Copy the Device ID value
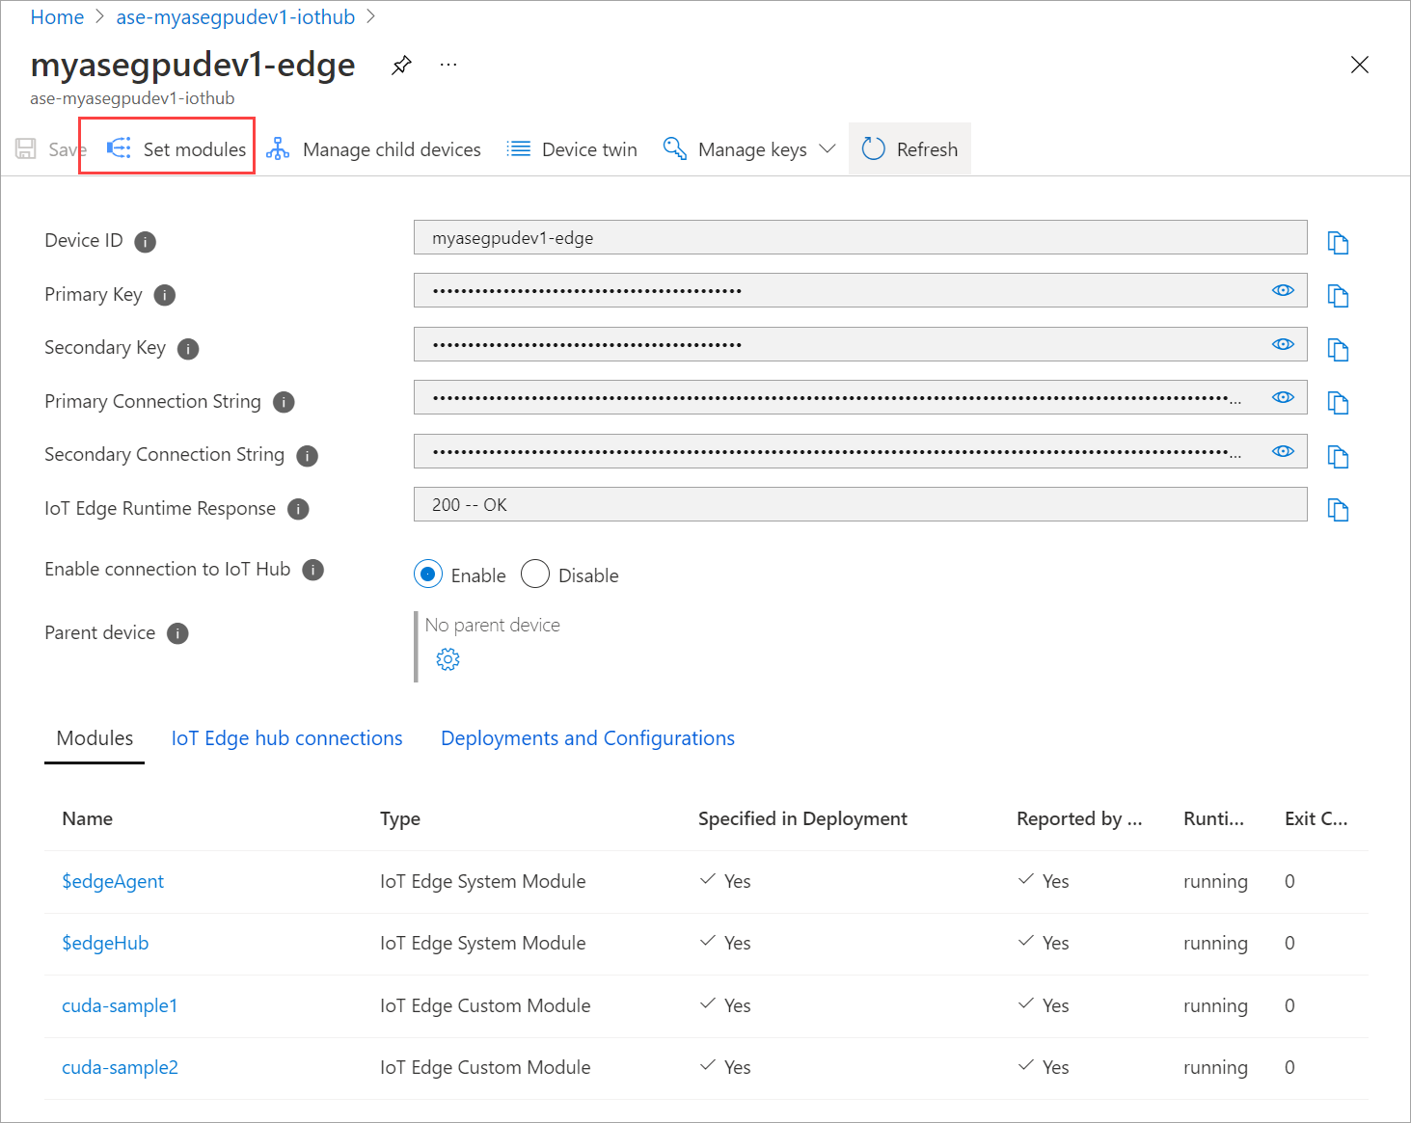This screenshot has height=1123, width=1411. click(1338, 243)
